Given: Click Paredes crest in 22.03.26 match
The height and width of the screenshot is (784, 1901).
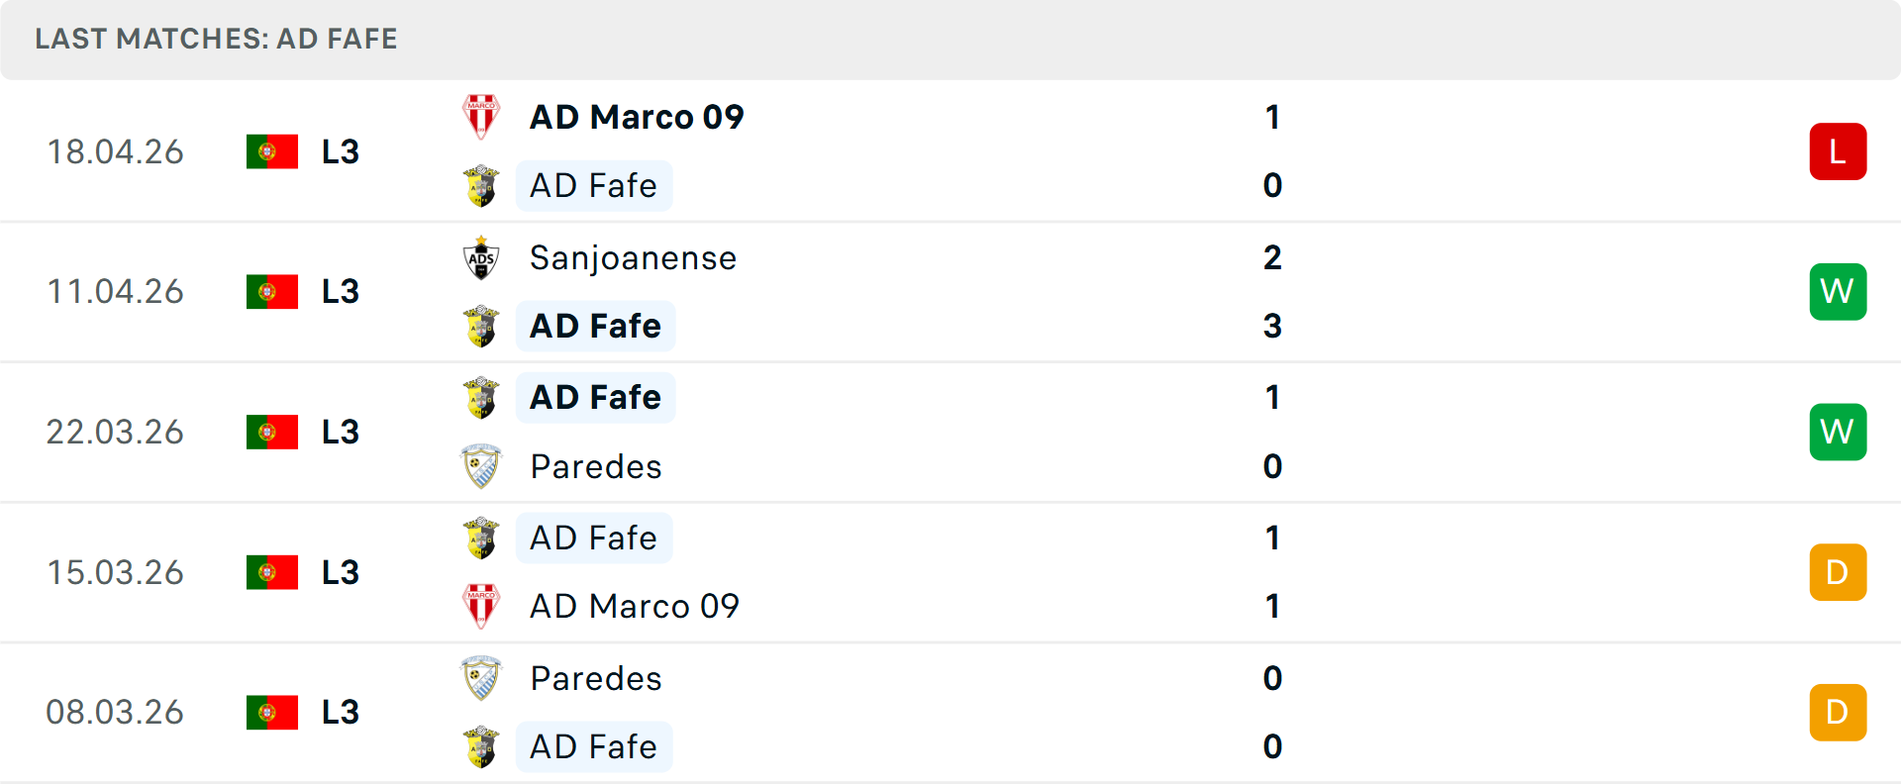Looking at the screenshot, I should (481, 466).
